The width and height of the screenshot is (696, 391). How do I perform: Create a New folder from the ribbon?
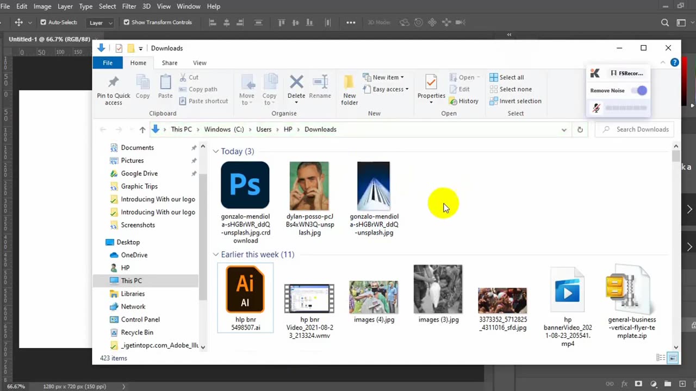click(349, 90)
